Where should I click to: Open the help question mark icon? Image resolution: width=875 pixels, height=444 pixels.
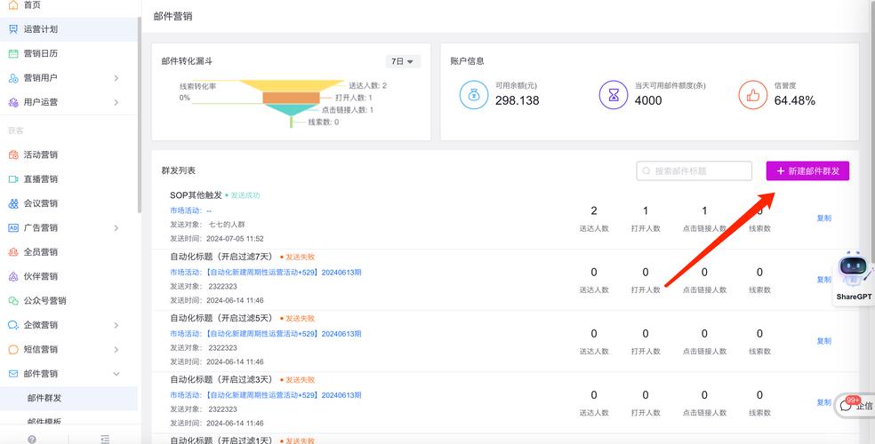point(32,439)
